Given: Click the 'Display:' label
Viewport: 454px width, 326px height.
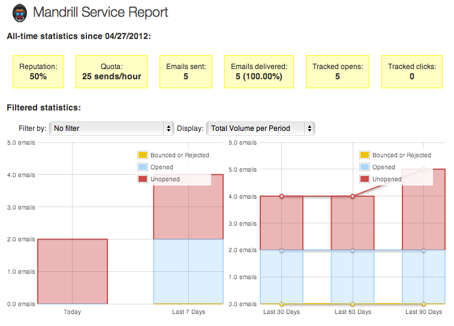Looking at the screenshot, I should [x=190, y=128].
